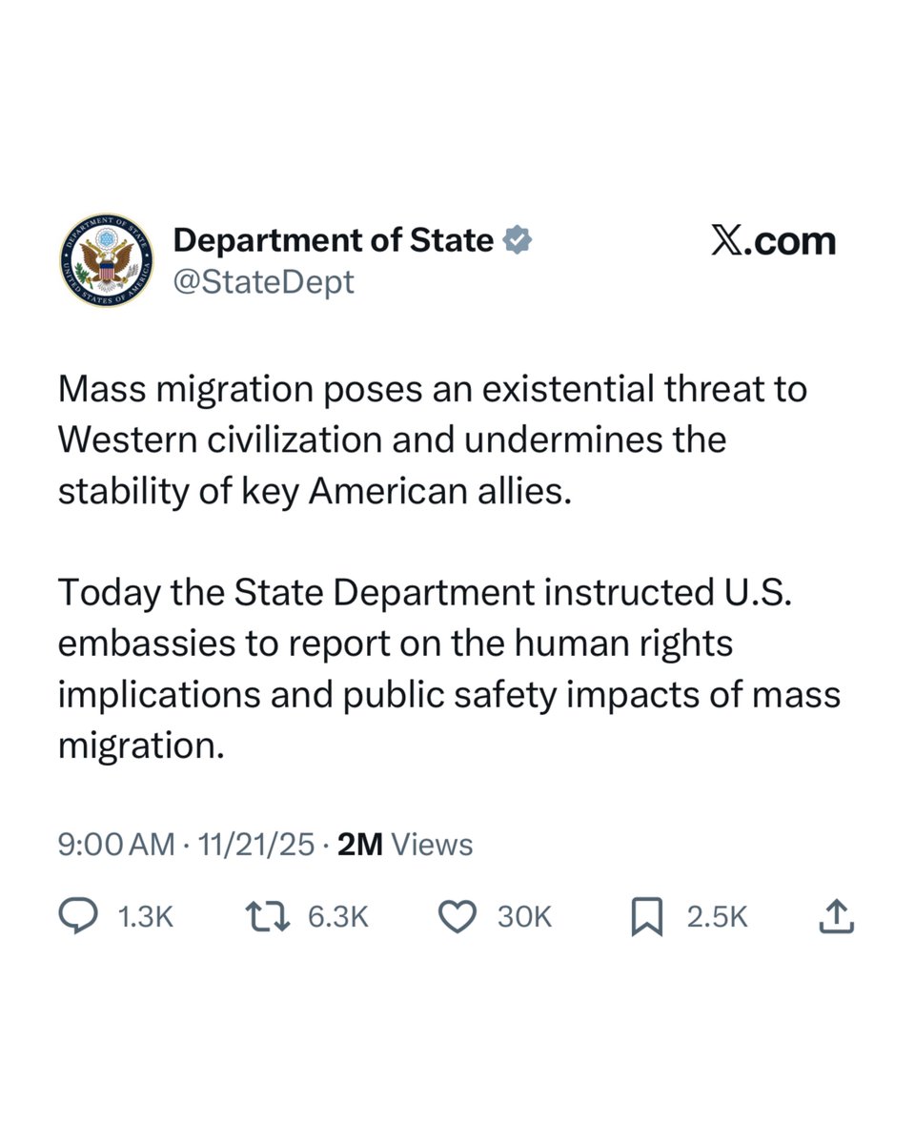The width and height of the screenshot is (915, 1144).
Task: Click the @StateDept handle
Action: point(263,282)
